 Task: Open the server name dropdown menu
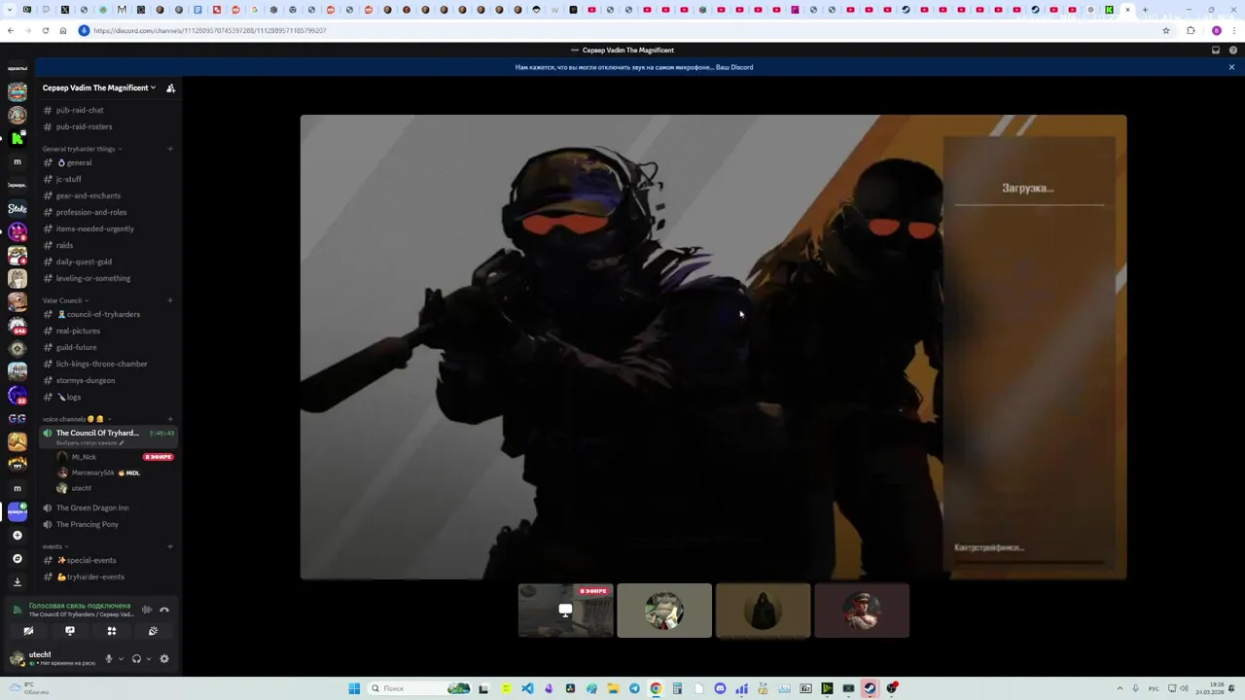click(98, 87)
